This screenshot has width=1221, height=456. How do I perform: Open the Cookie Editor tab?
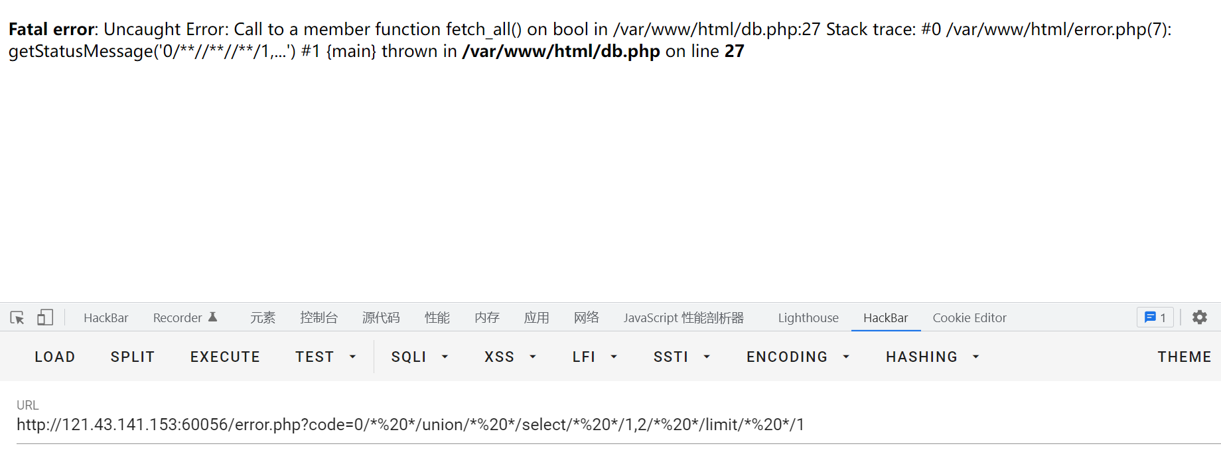coord(970,318)
